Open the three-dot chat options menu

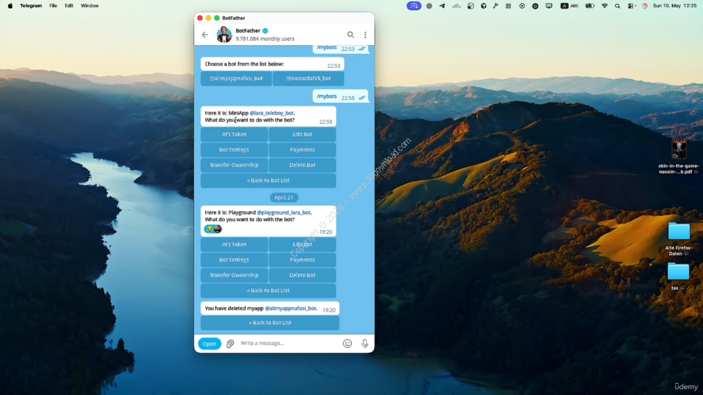point(365,35)
